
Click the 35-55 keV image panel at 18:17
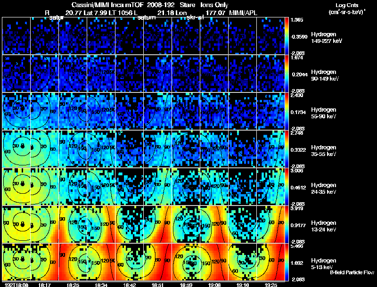click(44, 149)
